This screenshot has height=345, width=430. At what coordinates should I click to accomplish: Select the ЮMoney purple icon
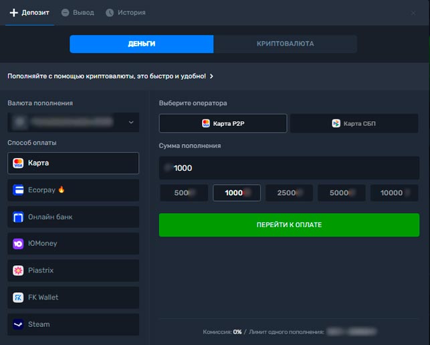tap(18, 244)
